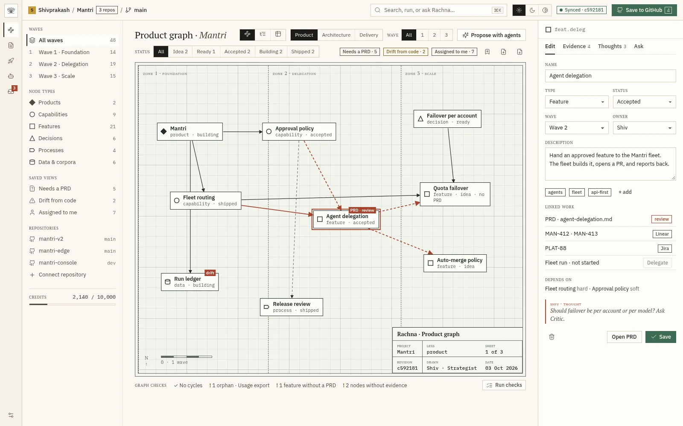This screenshot has height=426, width=683.
Task: Open the inbox icon with badge 3
Action: coord(11,91)
